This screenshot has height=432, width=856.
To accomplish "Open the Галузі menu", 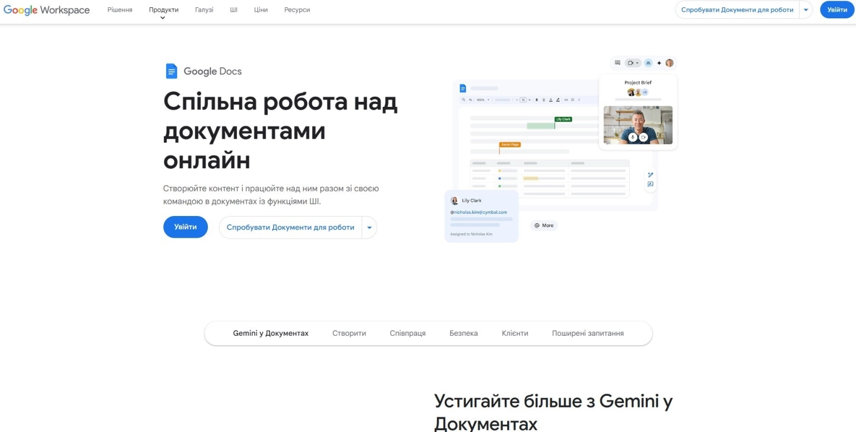I will (x=204, y=10).
